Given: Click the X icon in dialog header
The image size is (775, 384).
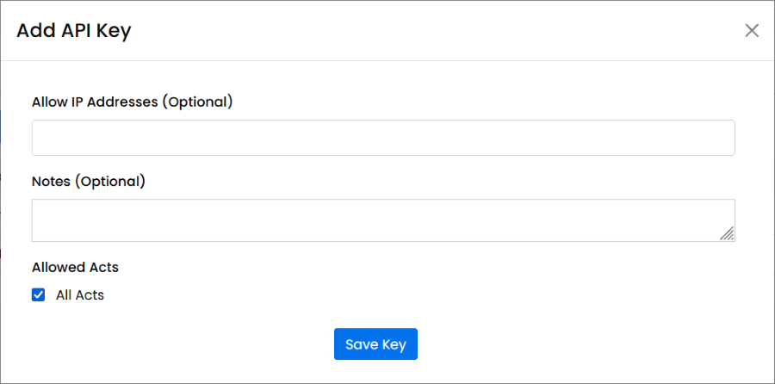Looking at the screenshot, I should pos(752,31).
